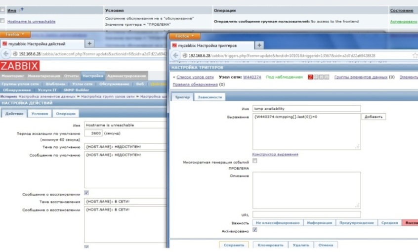Select the myzabbix Настройка триггеров browser tab
Screen dimensions: 418x252
click(x=212, y=45)
